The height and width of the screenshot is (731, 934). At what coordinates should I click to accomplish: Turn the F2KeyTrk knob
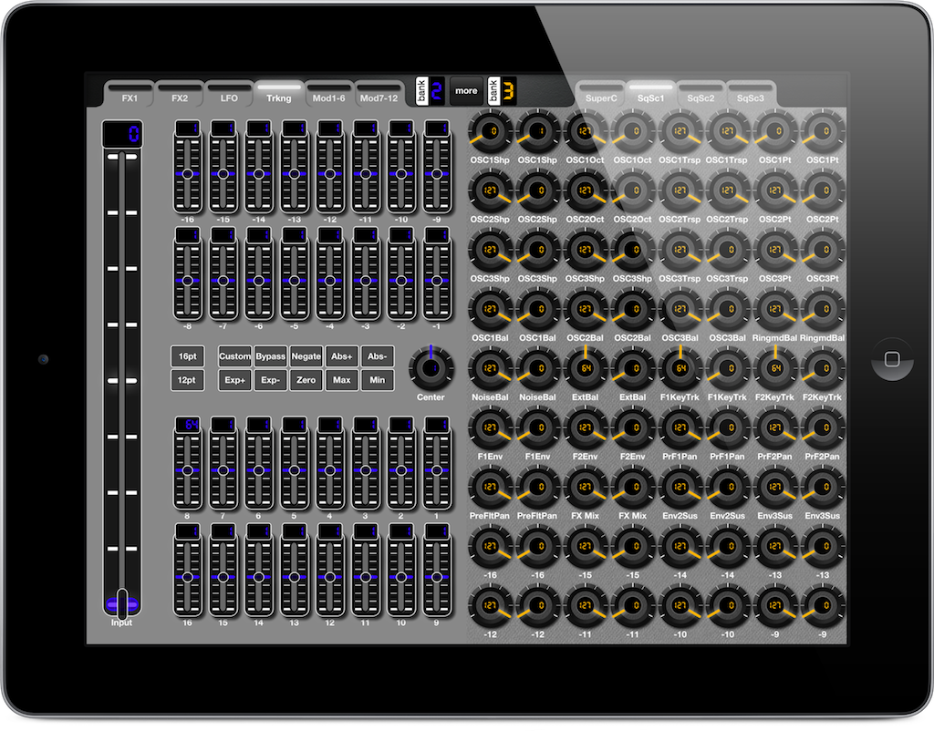tap(774, 369)
